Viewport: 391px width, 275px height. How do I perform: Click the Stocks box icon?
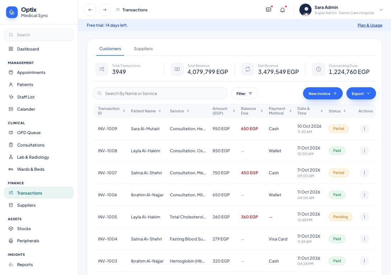point(11,229)
